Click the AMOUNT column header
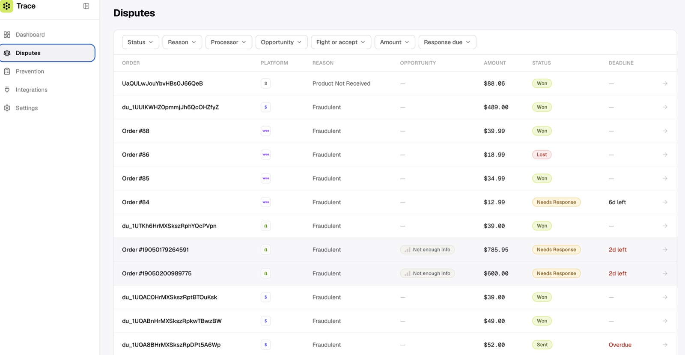Viewport: 685px width, 355px height. pos(495,63)
